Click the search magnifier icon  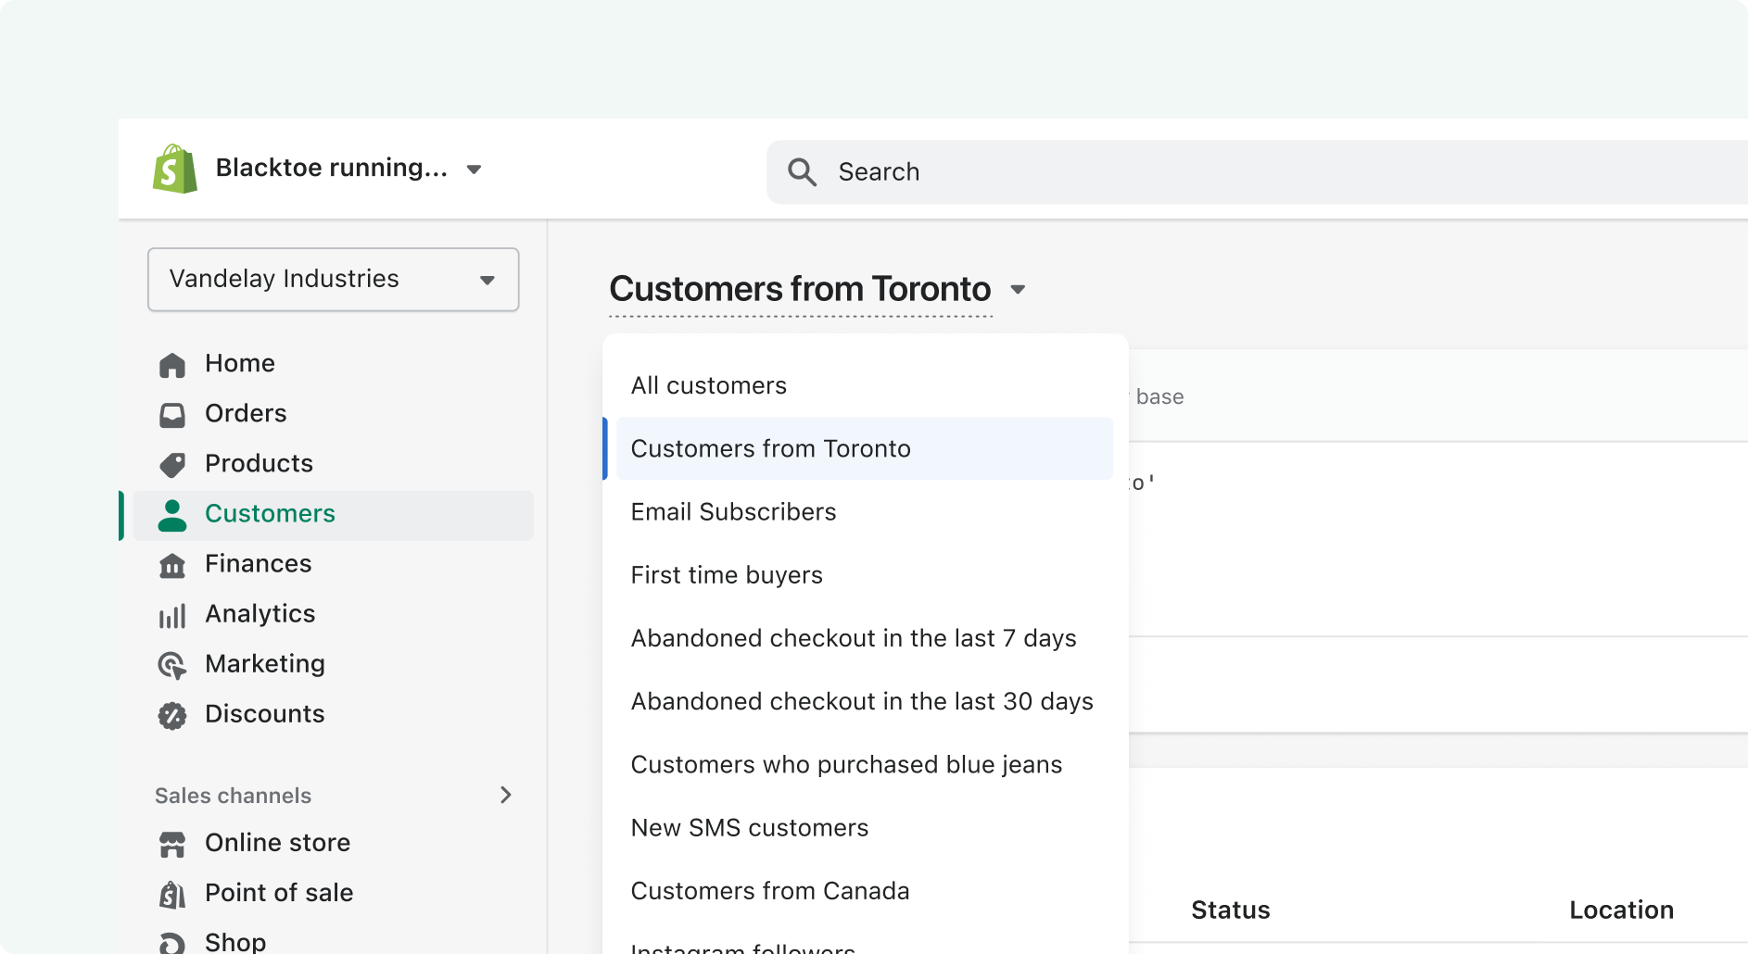pos(802,172)
